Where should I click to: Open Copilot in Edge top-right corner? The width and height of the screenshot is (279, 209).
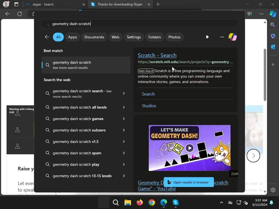pos(273,14)
